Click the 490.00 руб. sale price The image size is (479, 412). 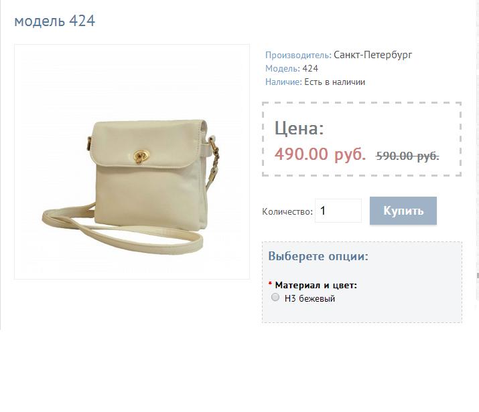tap(320, 154)
